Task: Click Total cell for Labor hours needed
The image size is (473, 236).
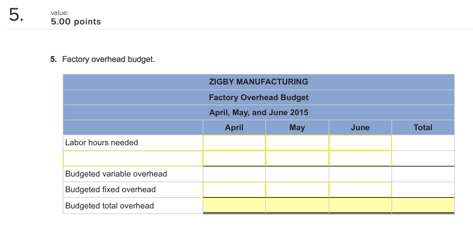Action: (x=423, y=143)
